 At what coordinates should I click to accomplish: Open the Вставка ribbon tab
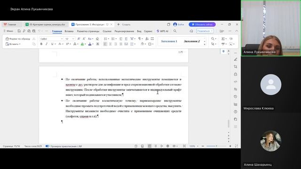69,31
